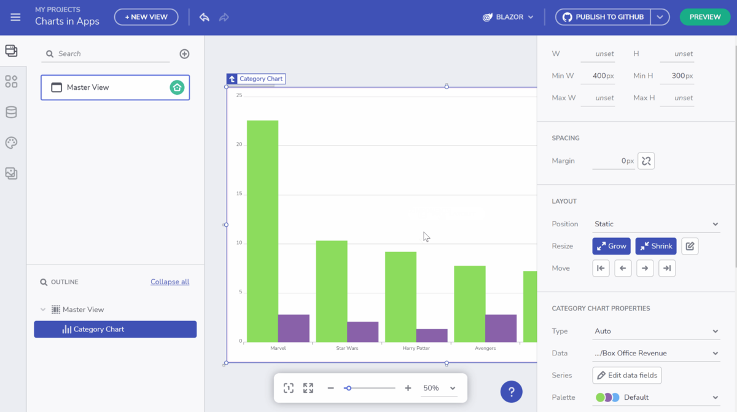Viewport: 737px width, 412px height.
Task: Open the Theme palette sidebar icon
Action: click(11, 143)
